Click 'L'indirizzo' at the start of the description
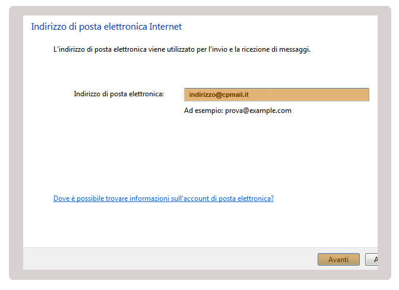The image size is (399, 290). click(69, 49)
